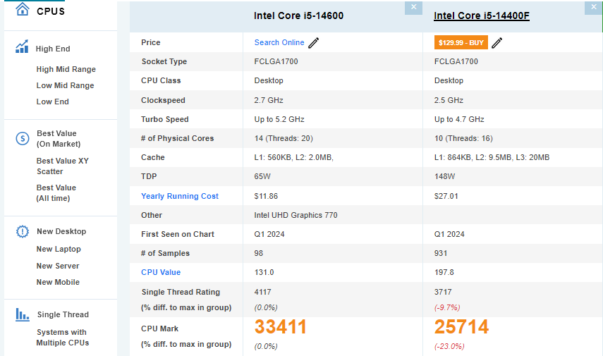Open the CPUS section heading
603x356 pixels.
[51, 11]
